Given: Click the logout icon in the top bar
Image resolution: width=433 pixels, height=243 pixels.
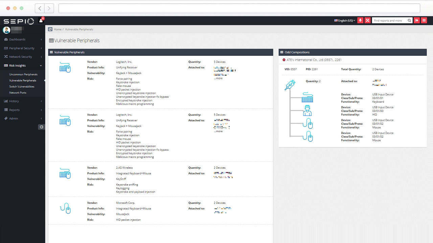Looking at the screenshot, I should [x=416, y=20].
